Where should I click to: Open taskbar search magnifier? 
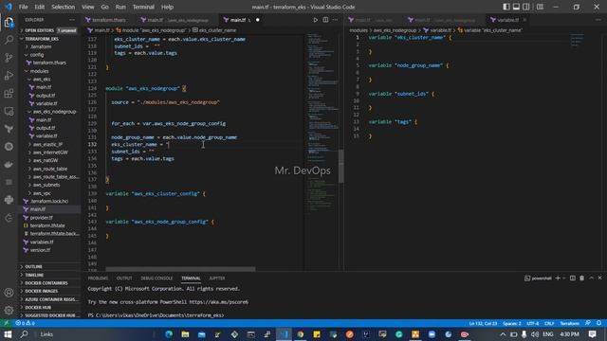[24, 334]
